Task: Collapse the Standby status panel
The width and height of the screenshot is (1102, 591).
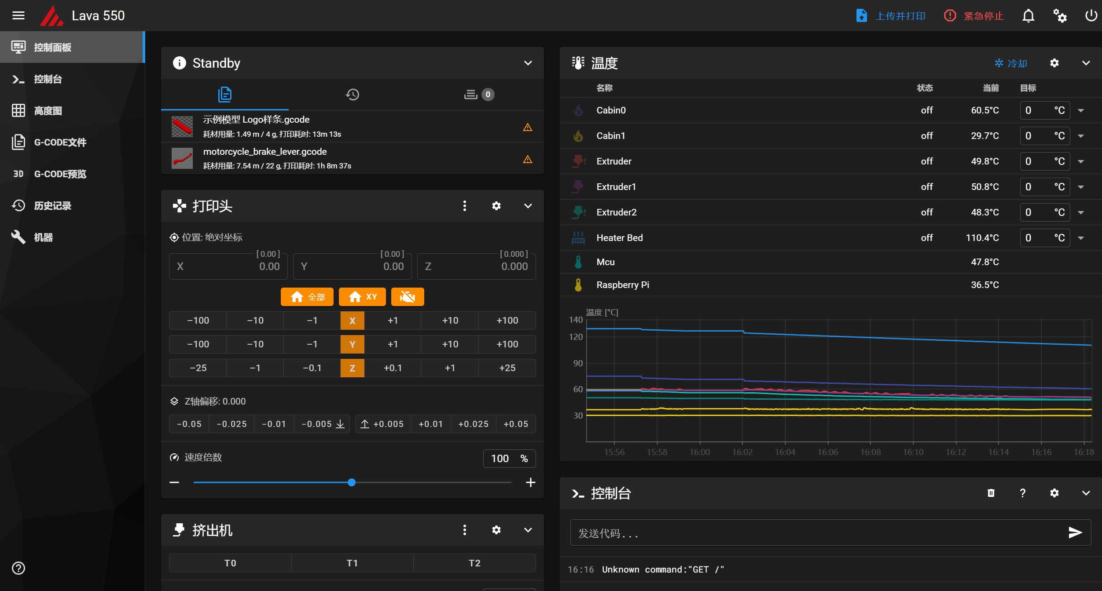Action: pyautogui.click(x=528, y=63)
